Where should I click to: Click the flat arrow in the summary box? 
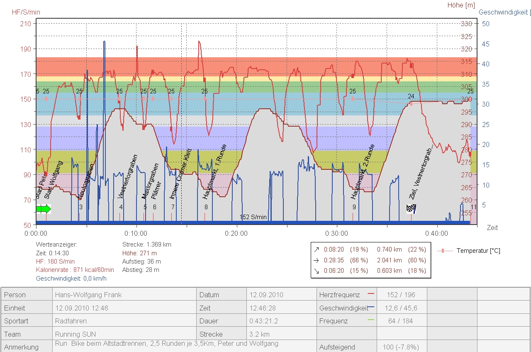pos(317,260)
